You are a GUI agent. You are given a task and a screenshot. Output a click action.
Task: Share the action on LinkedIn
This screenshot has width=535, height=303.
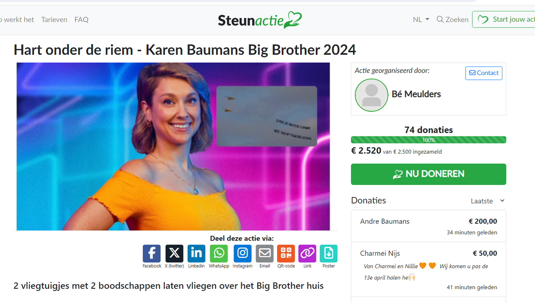[x=196, y=253]
